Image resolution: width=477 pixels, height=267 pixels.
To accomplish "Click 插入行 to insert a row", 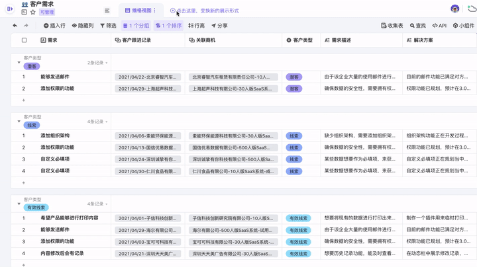I will [x=54, y=26].
